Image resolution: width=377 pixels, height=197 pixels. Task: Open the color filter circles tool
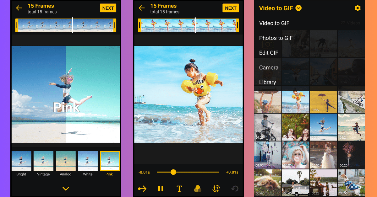pyautogui.click(x=198, y=189)
